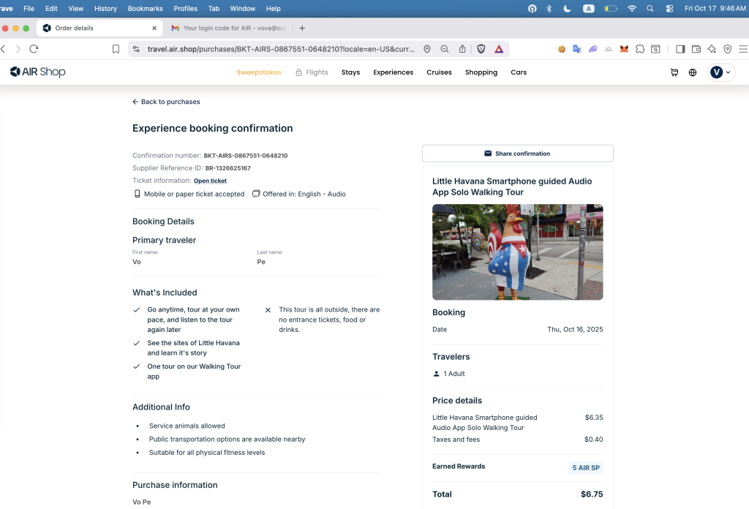The width and height of the screenshot is (749, 509).
Task: Click the Open ticket link
Action: (210, 181)
